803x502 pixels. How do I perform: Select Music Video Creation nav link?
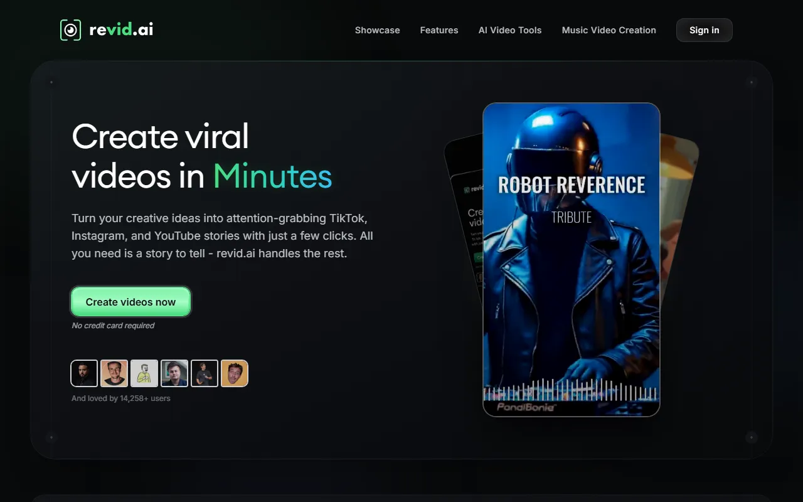609,30
